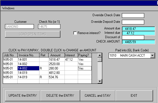Click the highlighted 14-002 invoice cell

tap(28, 68)
